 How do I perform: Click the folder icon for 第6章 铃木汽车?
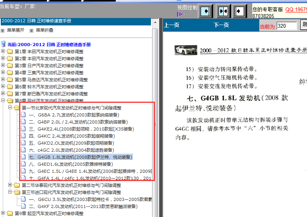(x=10, y=87)
